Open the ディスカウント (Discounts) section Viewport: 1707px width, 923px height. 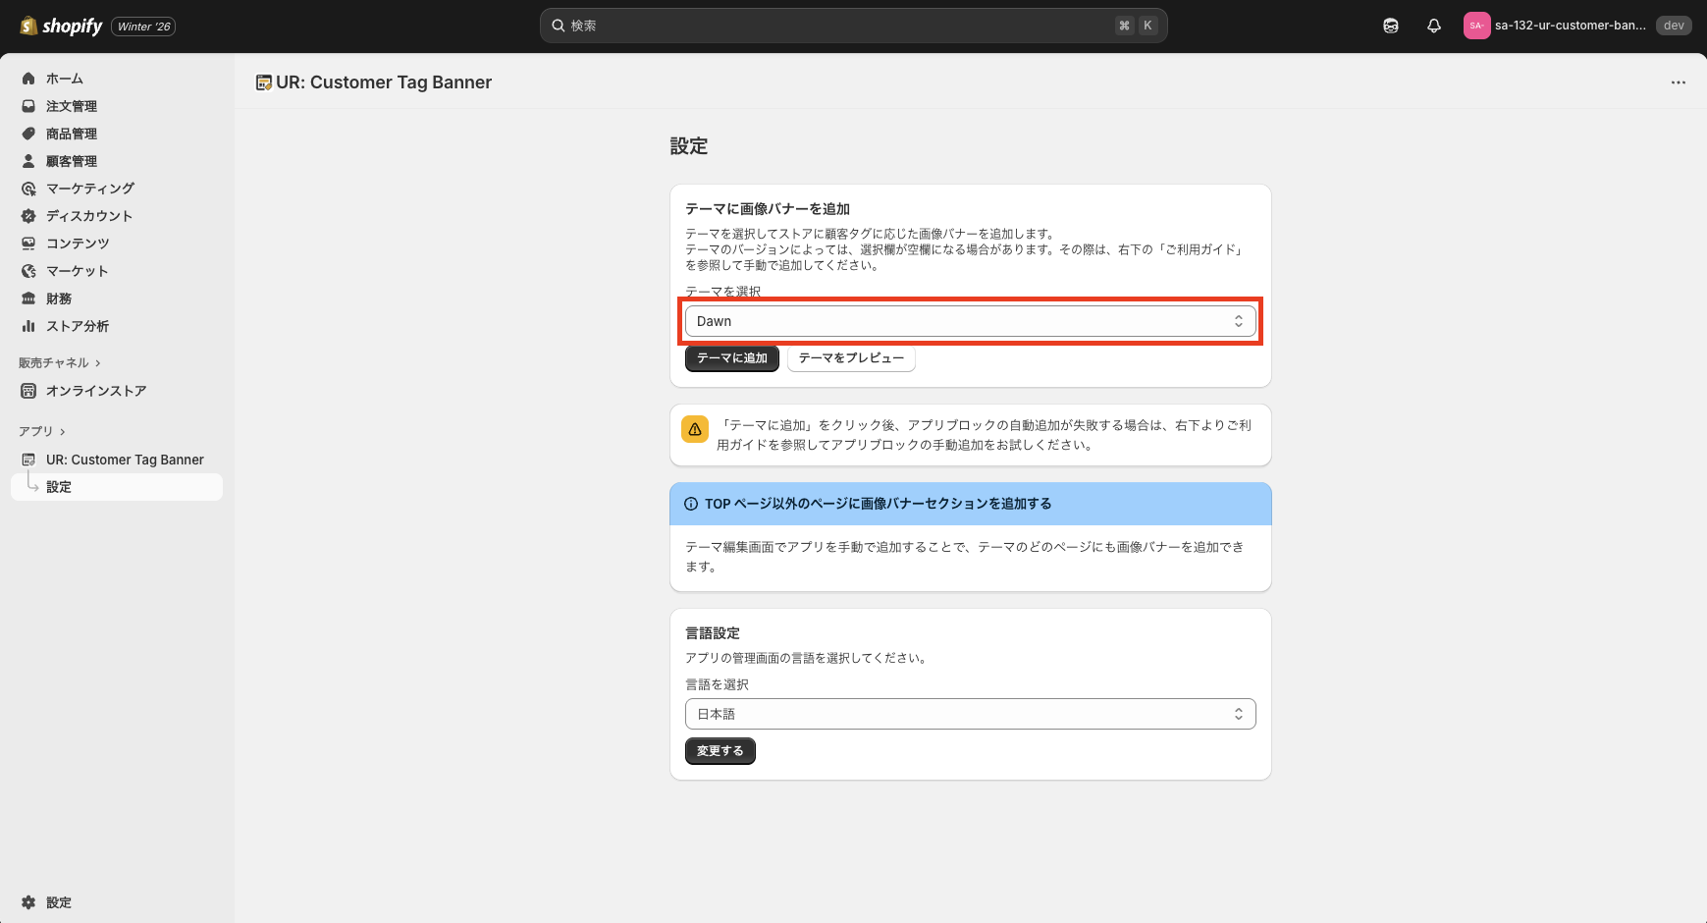[x=89, y=216]
